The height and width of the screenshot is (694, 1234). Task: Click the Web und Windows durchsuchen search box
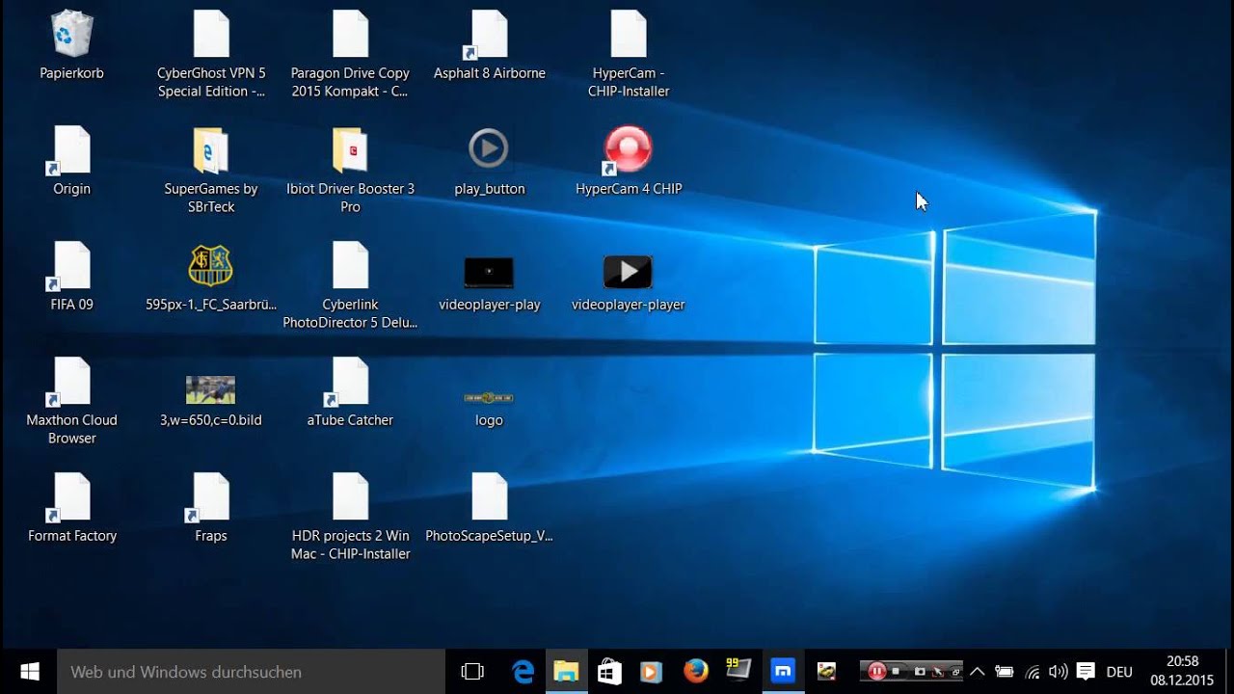tap(252, 672)
